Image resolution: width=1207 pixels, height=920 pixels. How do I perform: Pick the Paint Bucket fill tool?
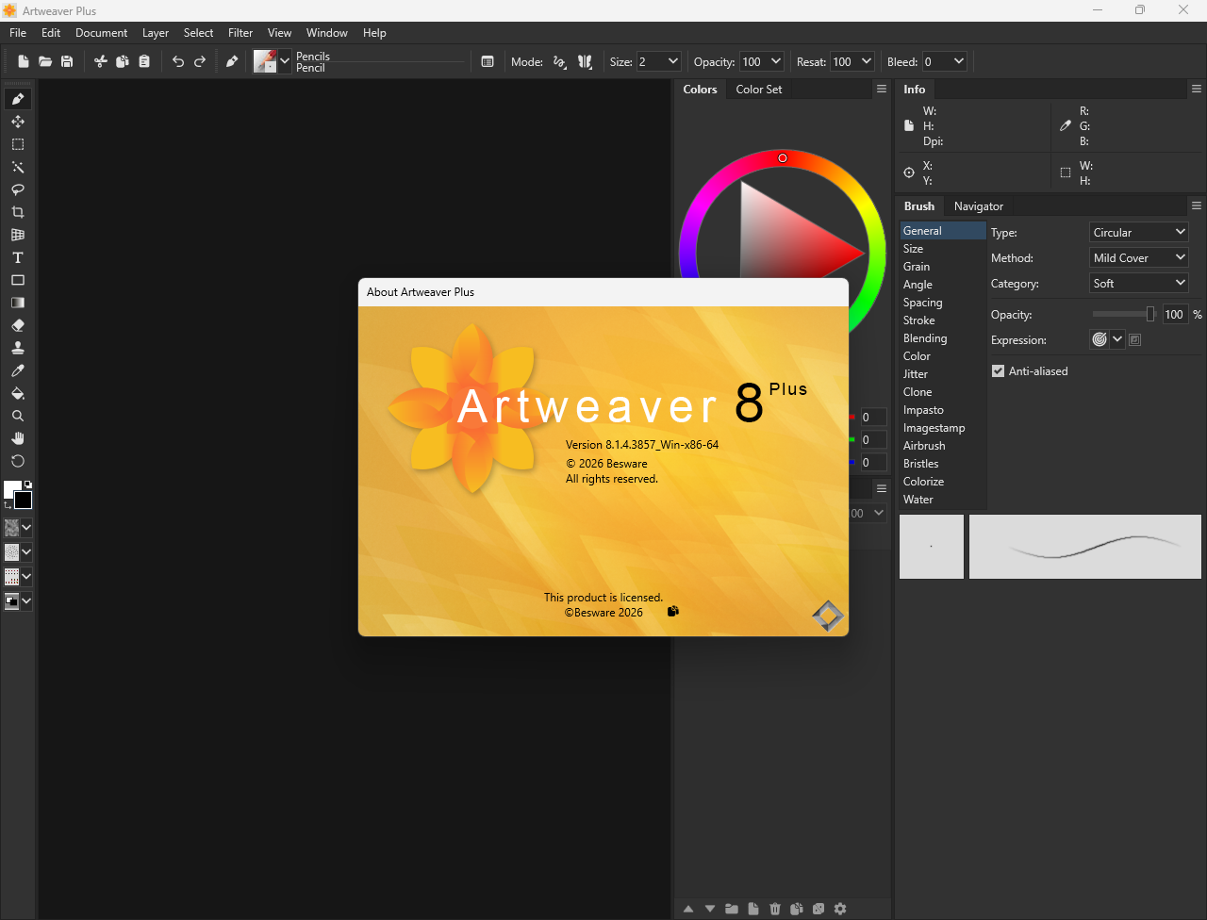(x=18, y=393)
